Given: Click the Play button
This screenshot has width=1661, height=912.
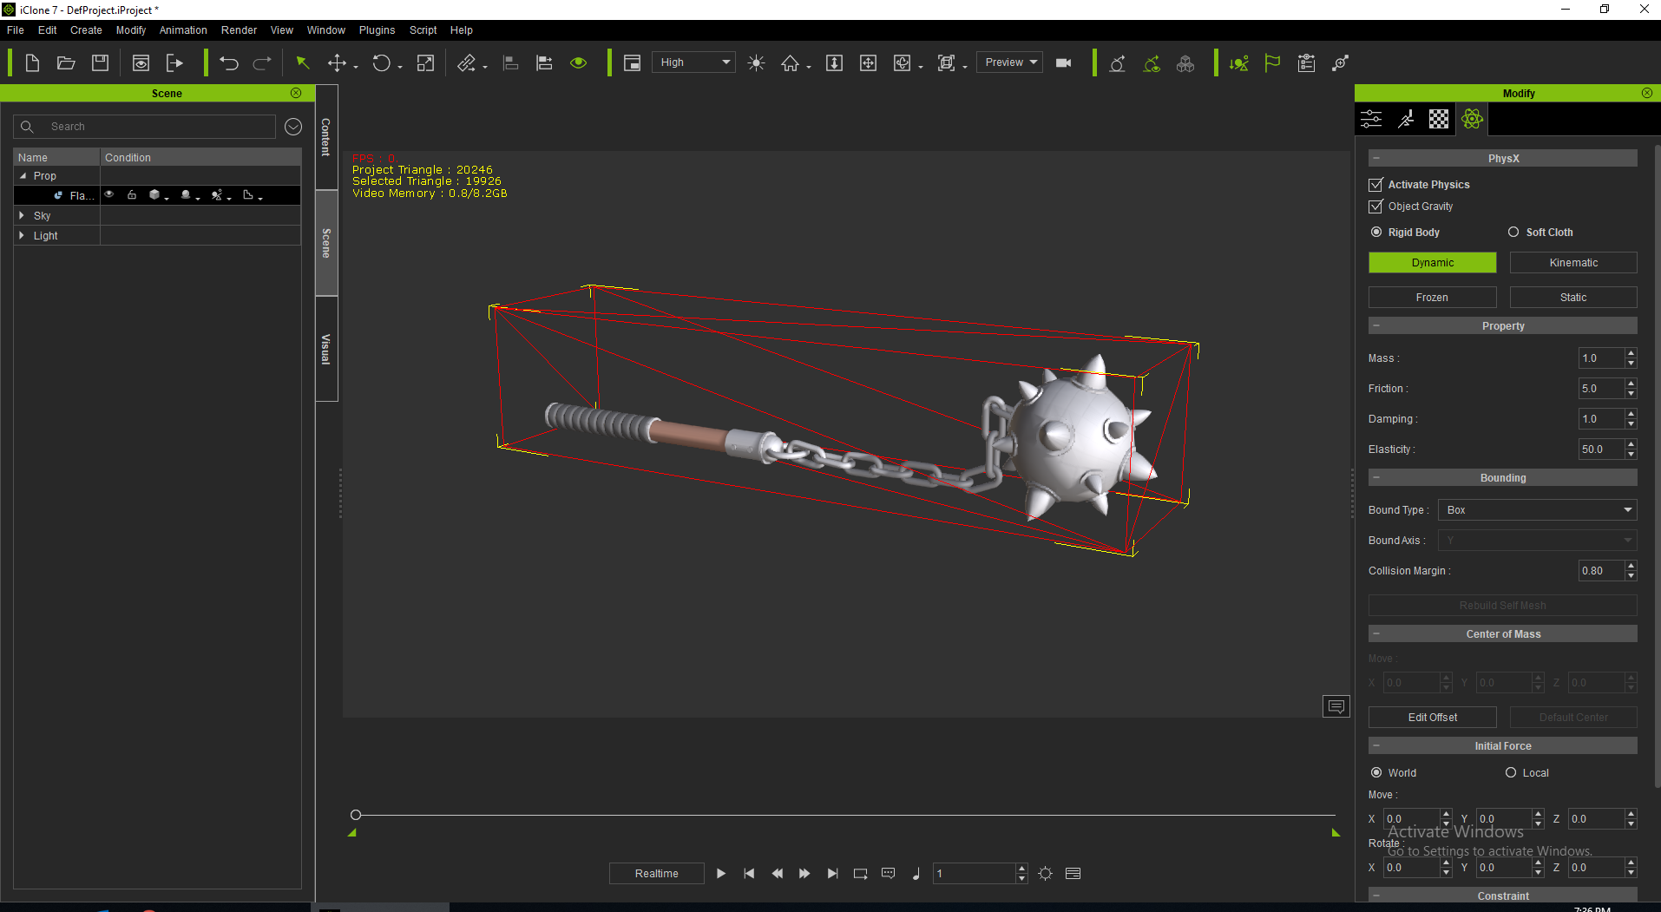Looking at the screenshot, I should pos(720,874).
